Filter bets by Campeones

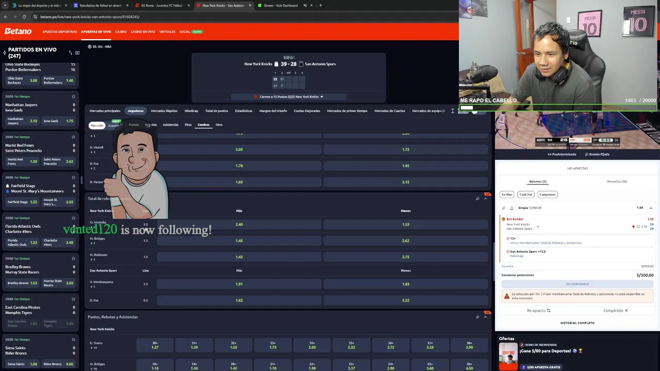(x=547, y=194)
